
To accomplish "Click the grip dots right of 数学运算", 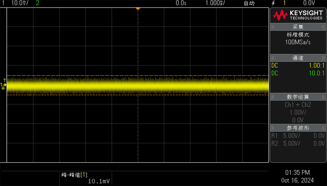I will coord(323,97).
